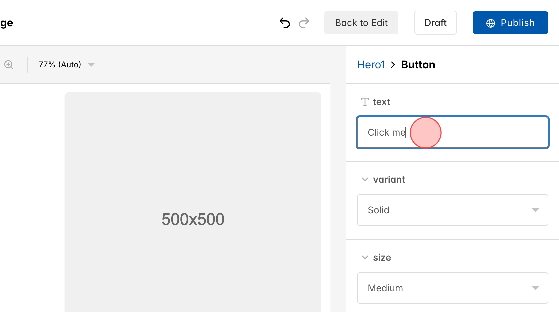The width and height of the screenshot is (559, 312).
Task: Open the Solid variant dropdown
Action: tap(452, 210)
